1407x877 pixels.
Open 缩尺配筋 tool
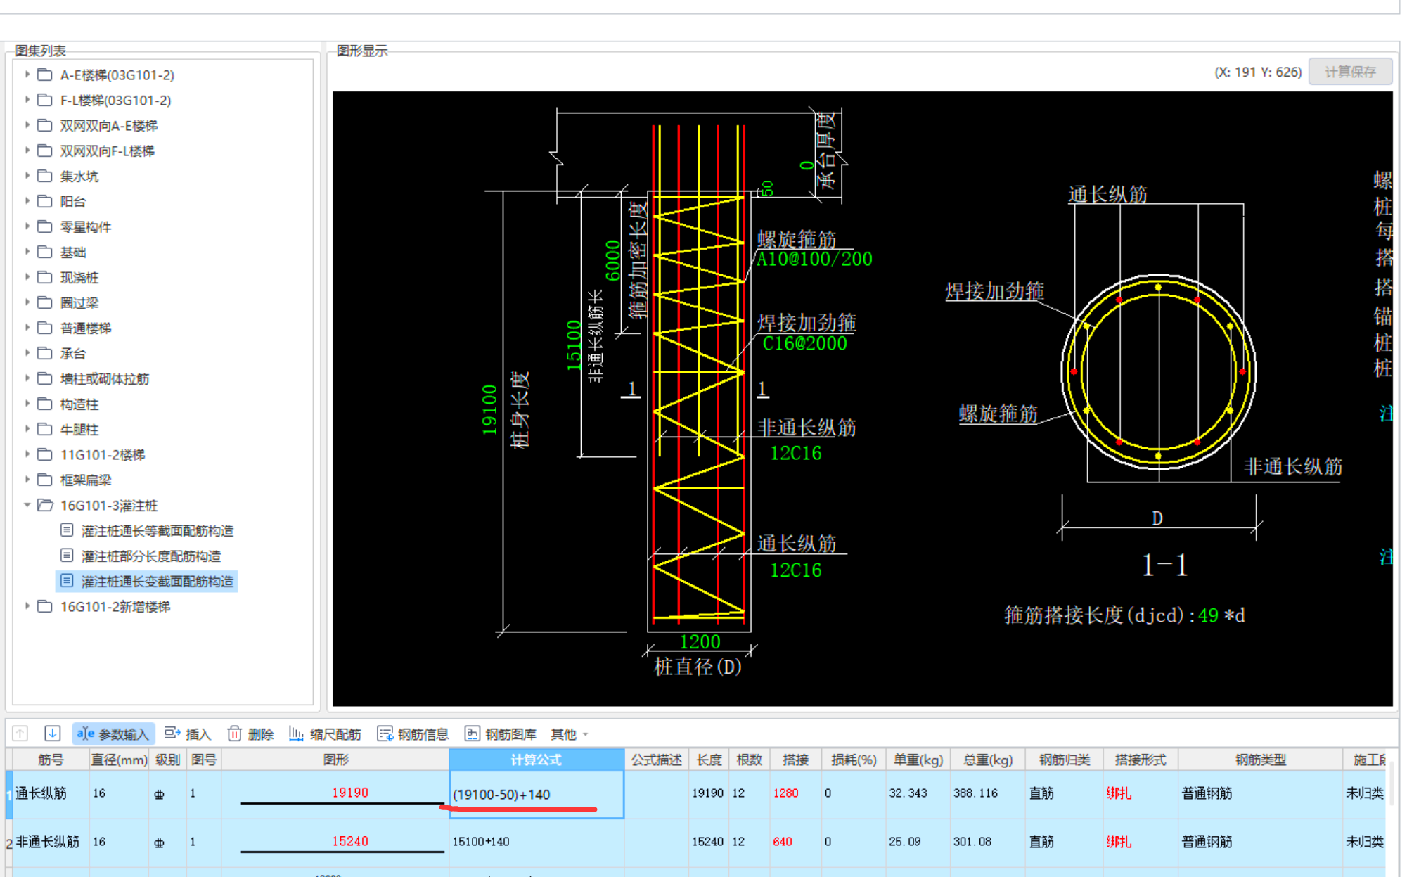pyautogui.click(x=325, y=734)
